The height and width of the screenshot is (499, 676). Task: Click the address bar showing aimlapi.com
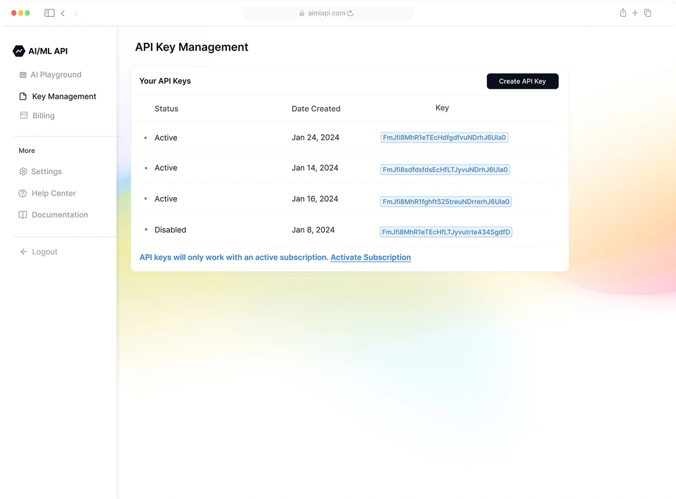pyautogui.click(x=328, y=13)
